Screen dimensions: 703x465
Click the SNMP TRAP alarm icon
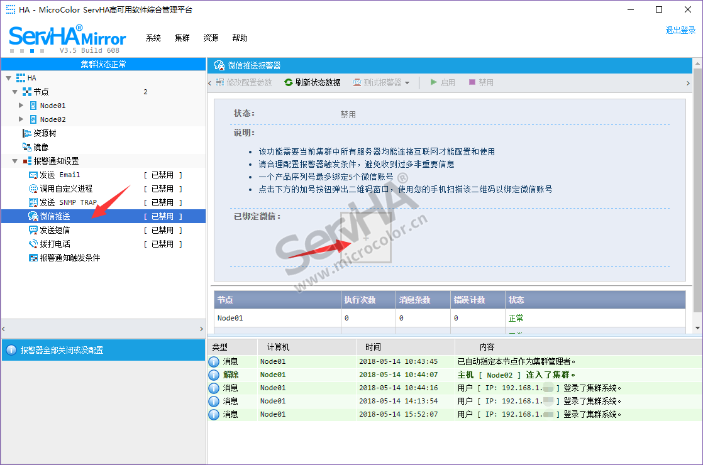[x=33, y=202]
